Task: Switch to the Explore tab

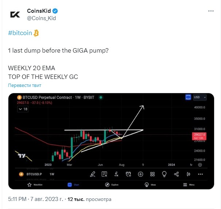Action: coord(112,185)
